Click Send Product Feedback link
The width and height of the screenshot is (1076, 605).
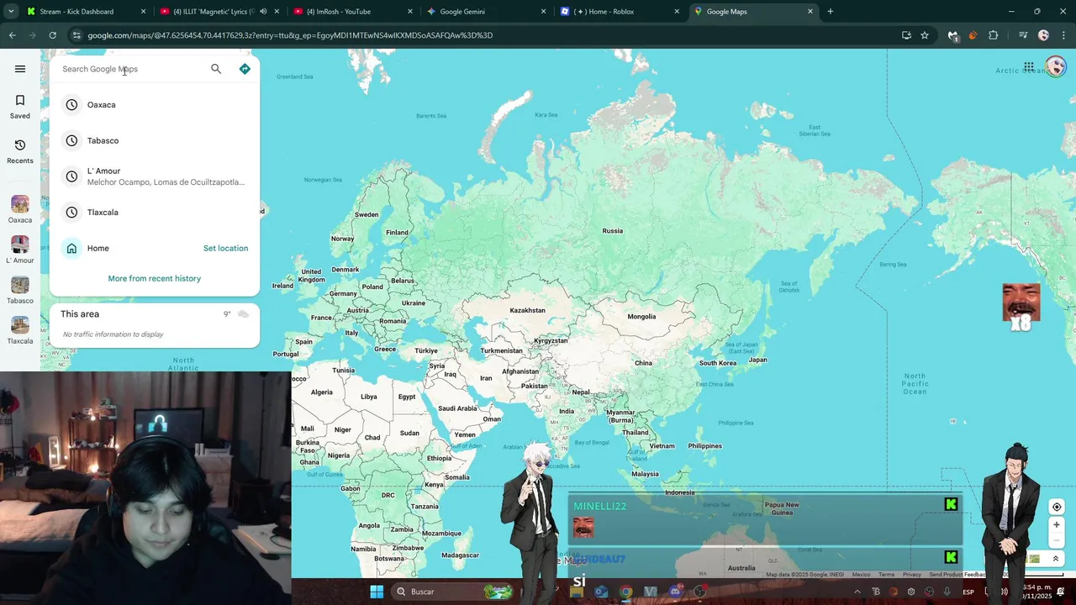click(x=957, y=575)
